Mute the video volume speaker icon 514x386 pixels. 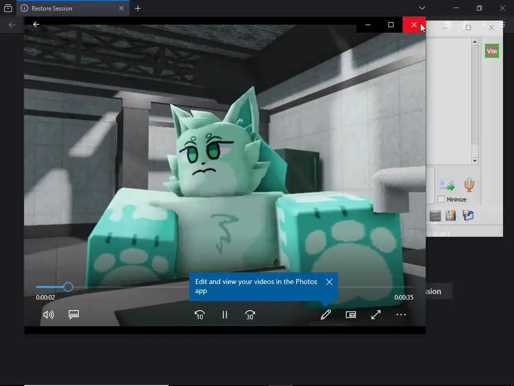click(49, 315)
